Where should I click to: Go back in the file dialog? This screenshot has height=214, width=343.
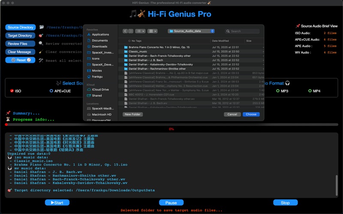[x=125, y=31]
